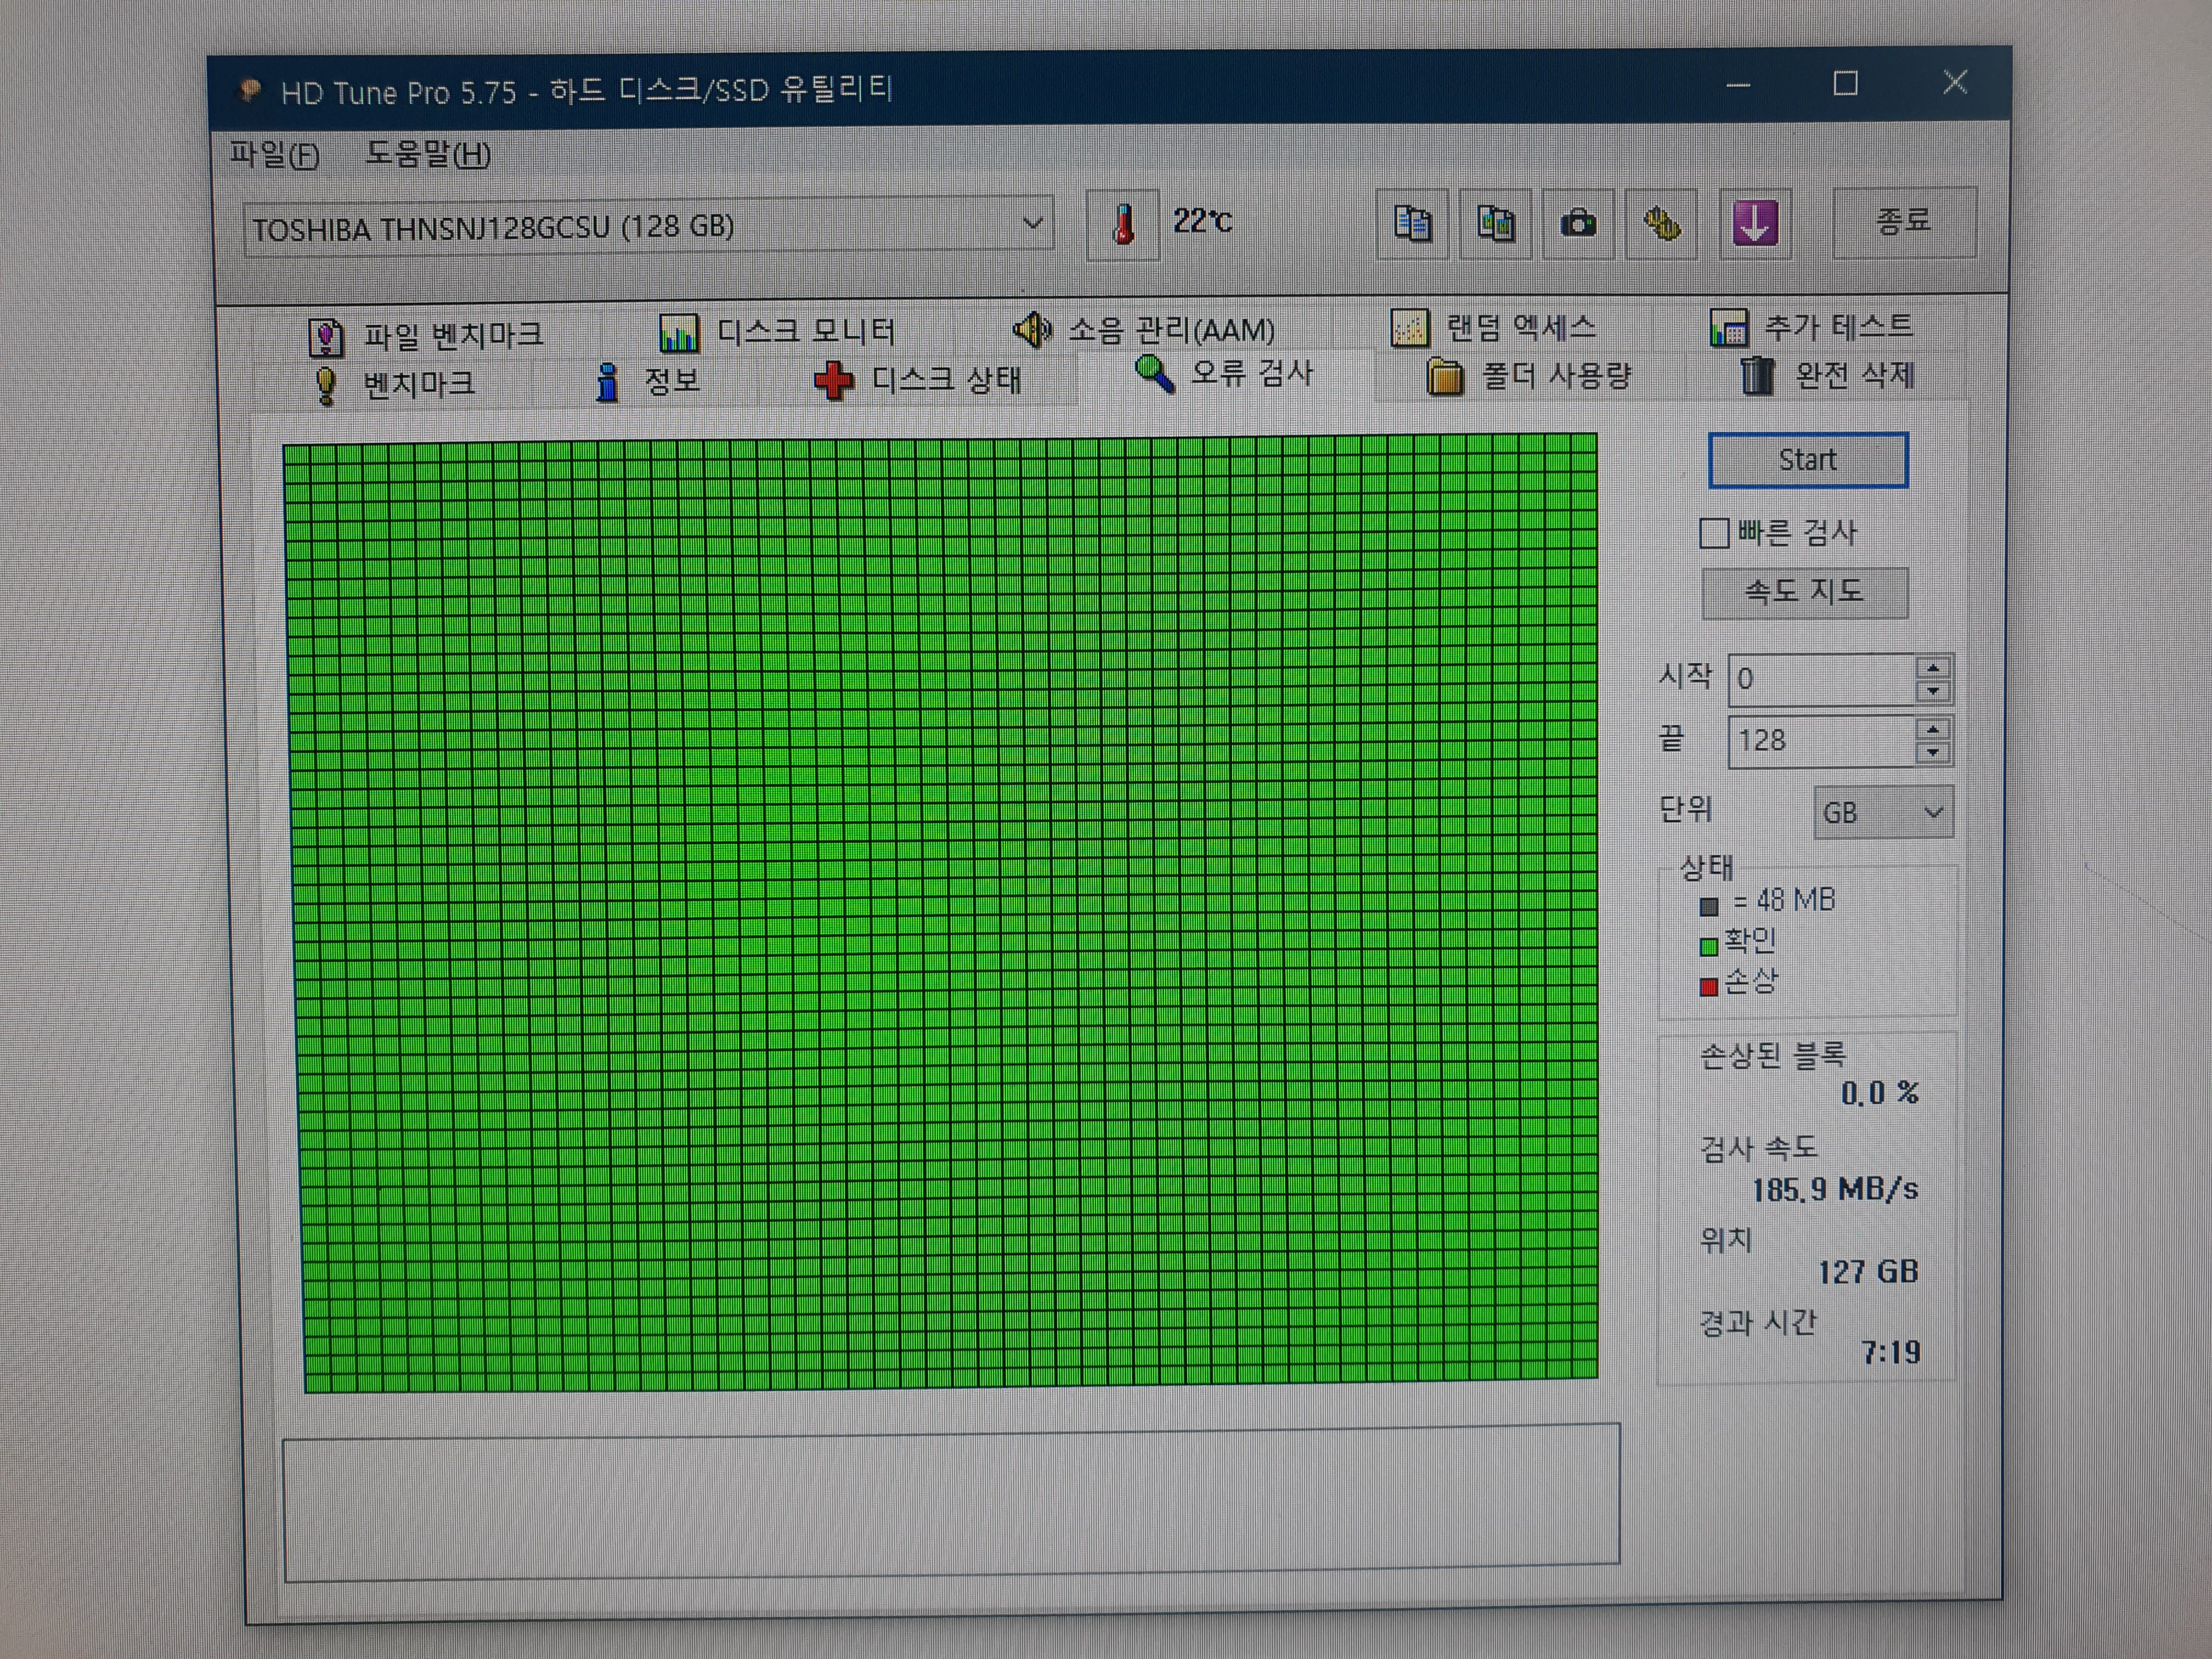
Task: Click the HD Tune Pro title bar app icon
Action: pos(249,92)
